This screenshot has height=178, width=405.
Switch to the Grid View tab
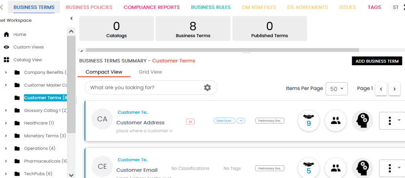point(150,72)
